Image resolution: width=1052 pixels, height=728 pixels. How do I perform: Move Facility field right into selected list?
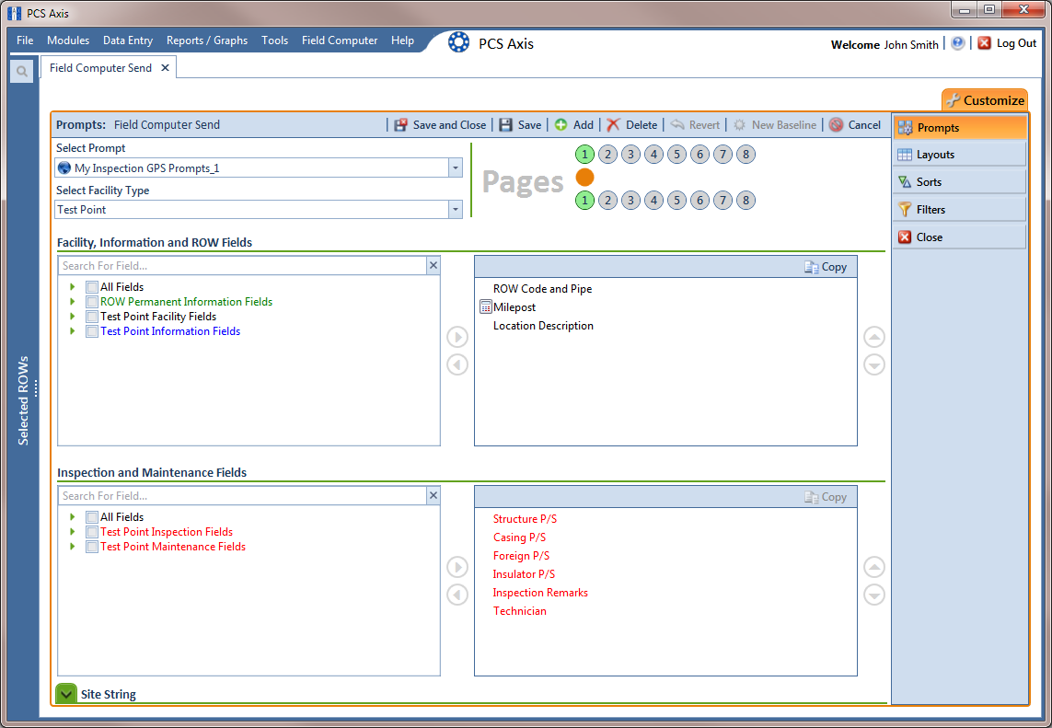click(457, 337)
